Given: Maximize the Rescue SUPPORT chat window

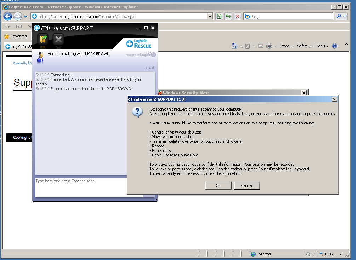Looking at the screenshot, I should click(x=146, y=28).
